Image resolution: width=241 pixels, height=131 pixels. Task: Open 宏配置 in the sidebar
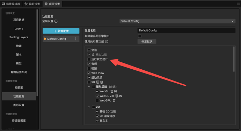click(19, 88)
